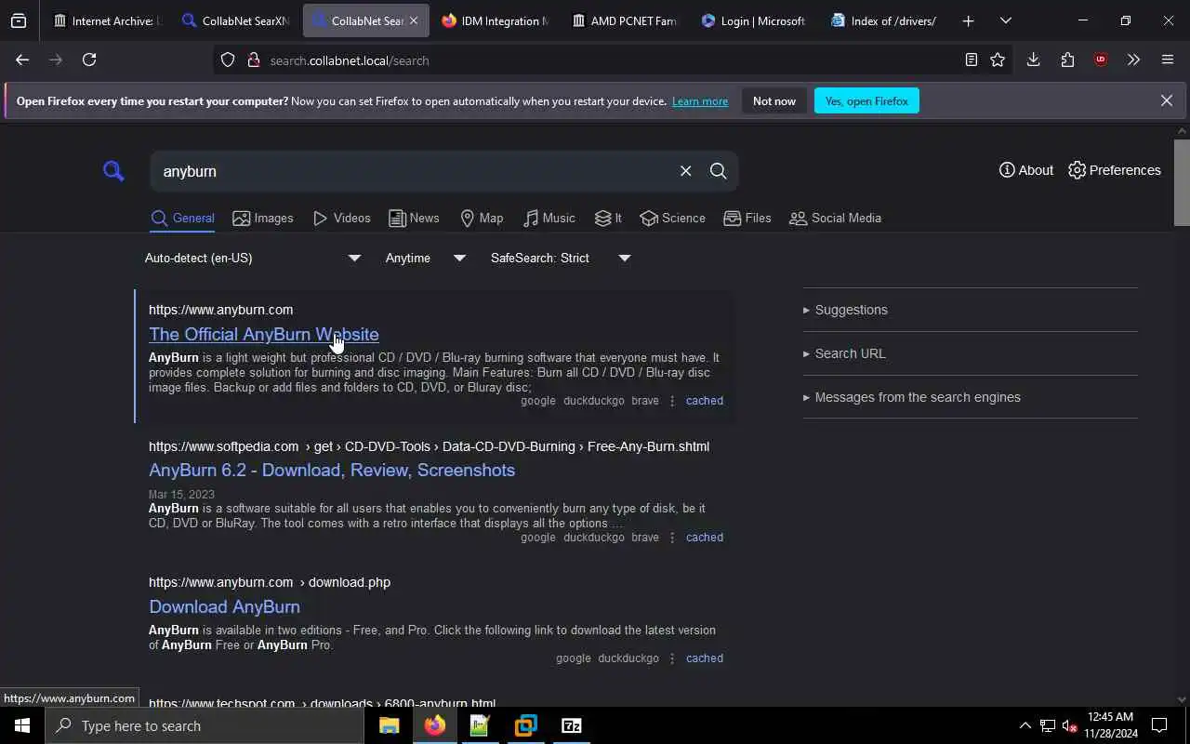This screenshot has width=1190, height=744.
Task: Open the Auto-detect language dropdown
Action: 252,258
